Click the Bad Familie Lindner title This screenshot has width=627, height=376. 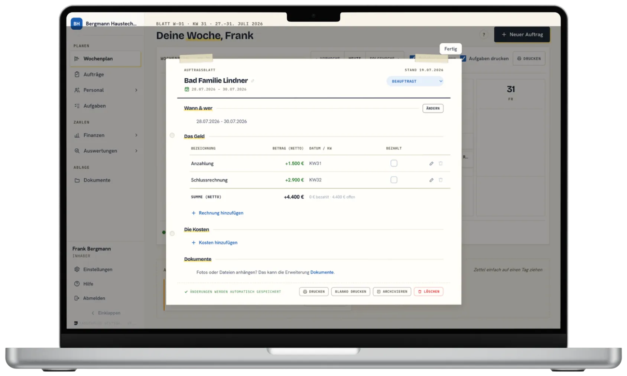216,81
